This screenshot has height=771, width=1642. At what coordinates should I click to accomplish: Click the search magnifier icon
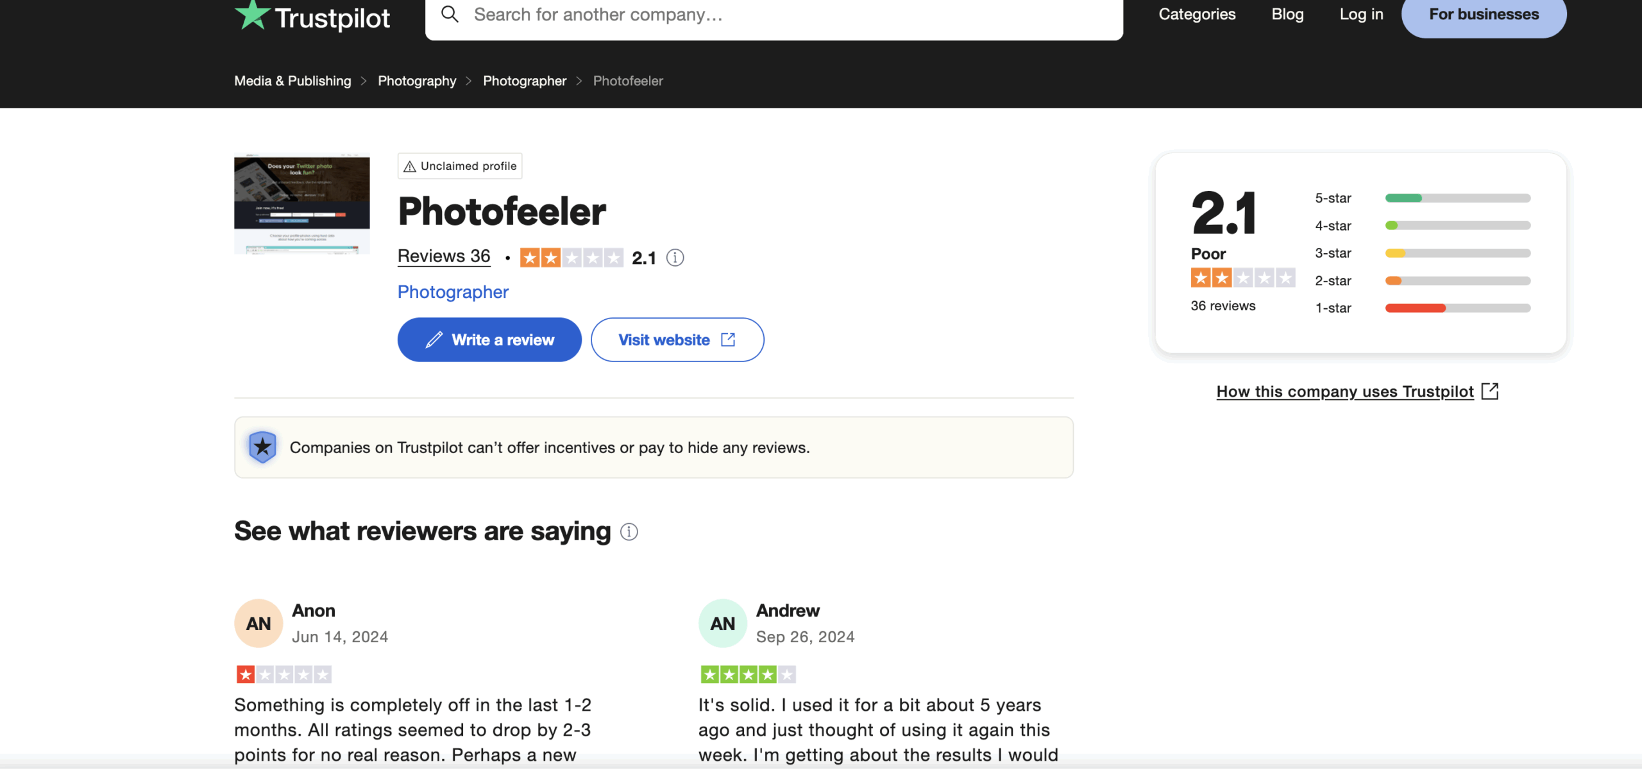click(450, 14)
